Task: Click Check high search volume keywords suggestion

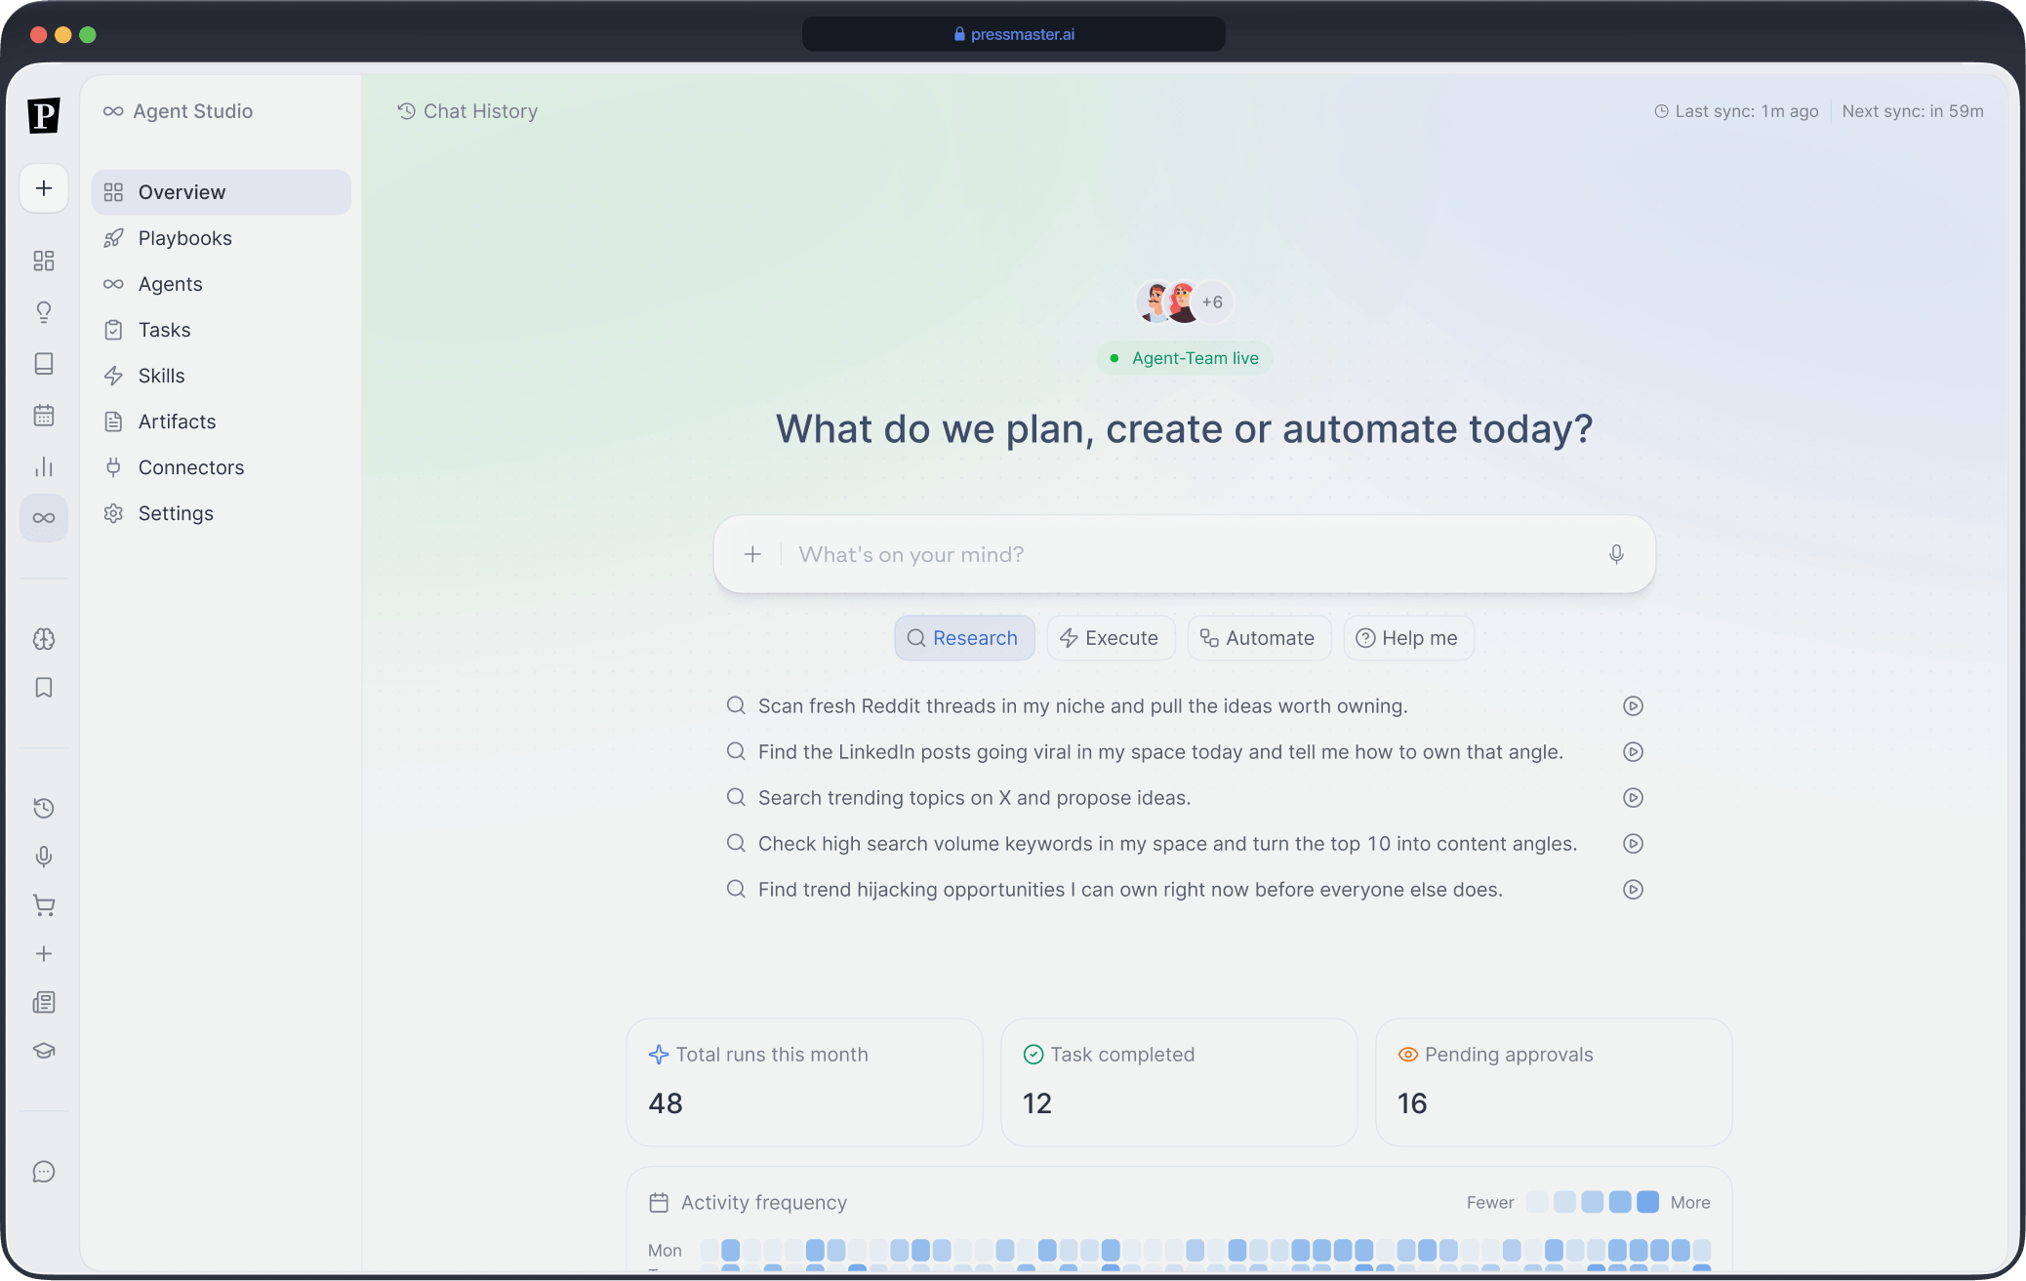Action: (1167, 844)
